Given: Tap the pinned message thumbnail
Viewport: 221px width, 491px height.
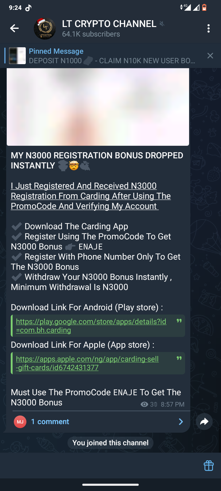Looking at the screenshot, I should [x=17, y=56].
